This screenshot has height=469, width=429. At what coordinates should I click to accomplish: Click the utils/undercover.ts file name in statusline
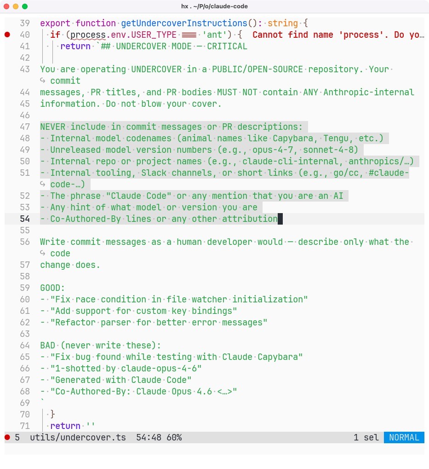pos(78,437)
